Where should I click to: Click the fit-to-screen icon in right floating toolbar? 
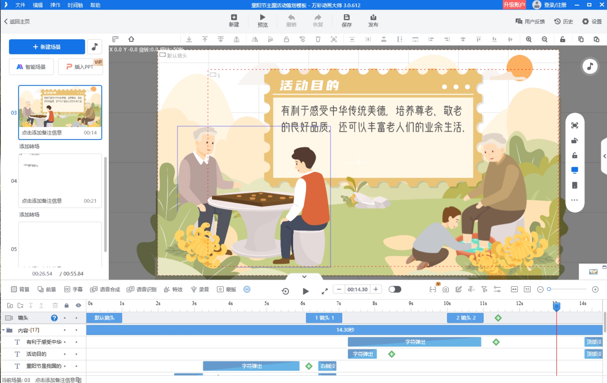click(575, 125)
